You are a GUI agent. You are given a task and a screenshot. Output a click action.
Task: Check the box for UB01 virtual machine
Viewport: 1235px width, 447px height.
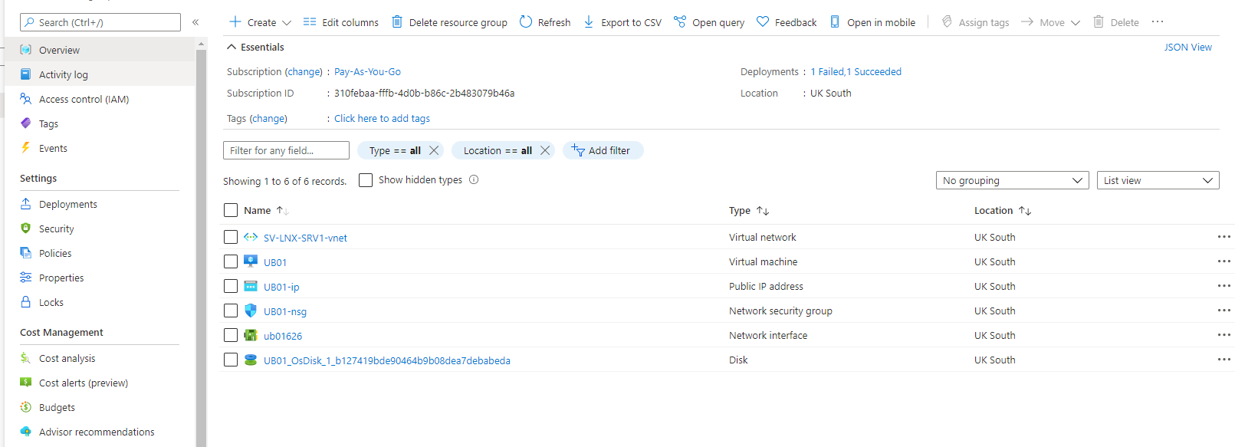click(x=231, y=261)
